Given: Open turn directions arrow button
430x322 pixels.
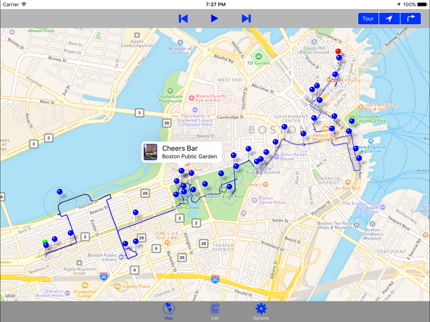Looking at the screenshot, I should coord(411,18).
